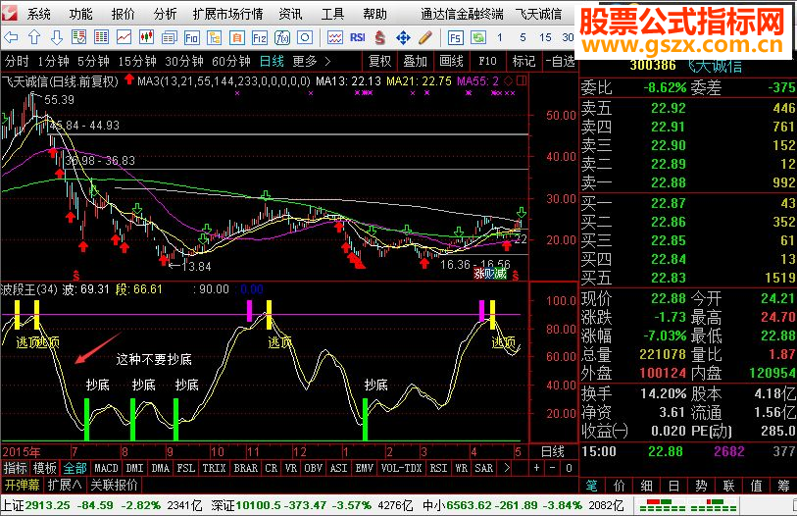Click the checklist report toolbar icon
Screen dimensions: 797x516
click(78, 37)
